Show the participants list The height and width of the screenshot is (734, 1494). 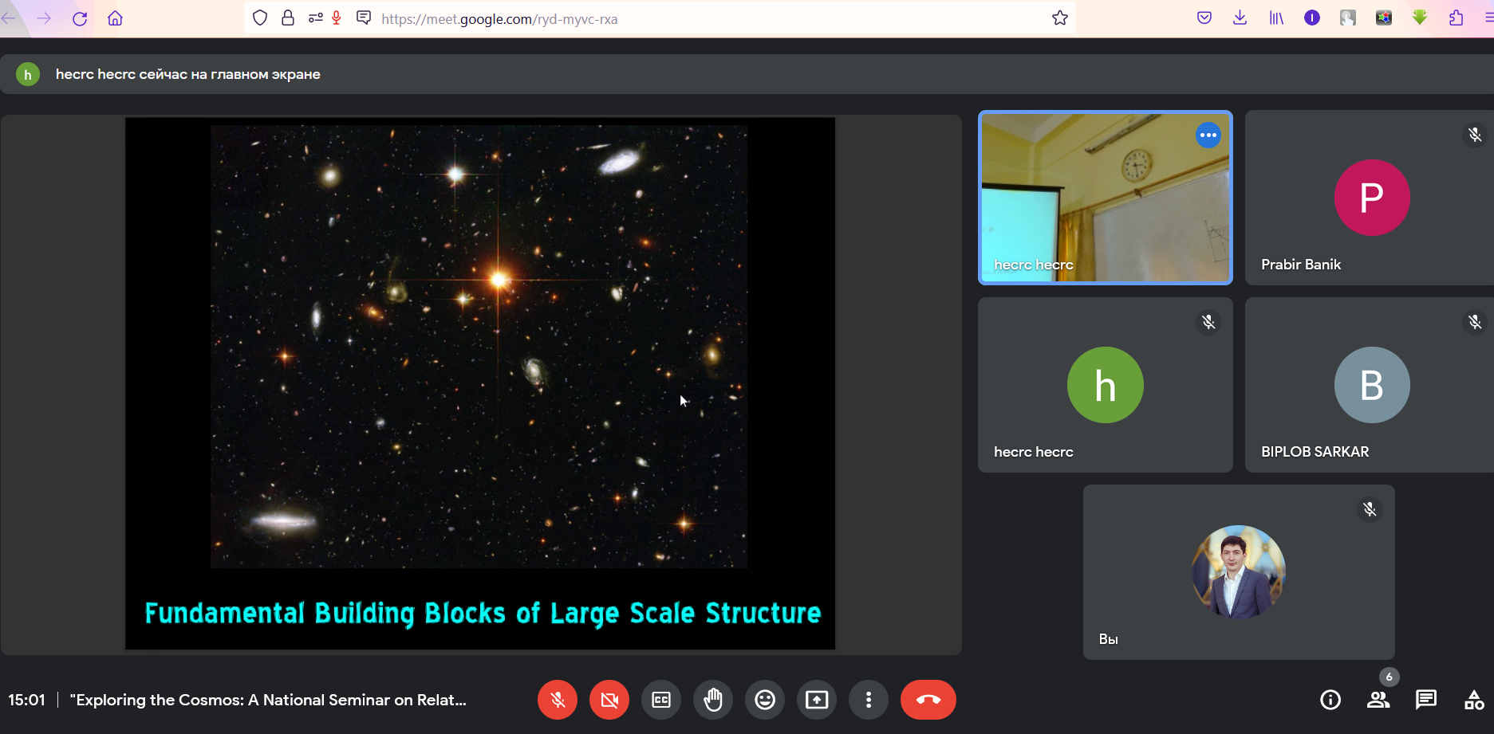[1378, 700]
